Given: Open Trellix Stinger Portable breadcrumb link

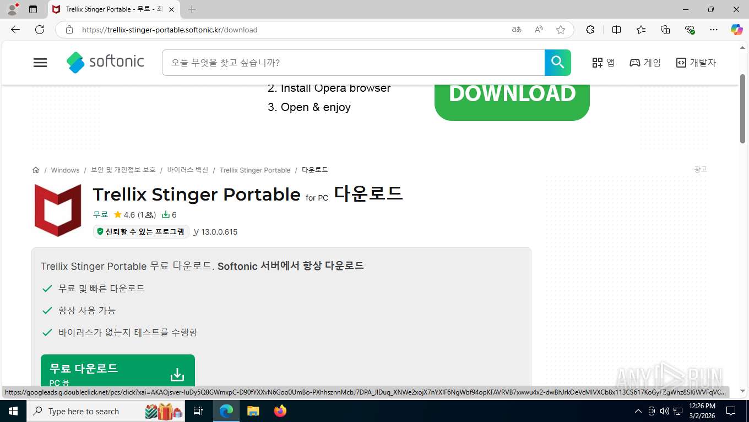Looking at the screenshot, I should pyautogui.click(x=255, y=170).
